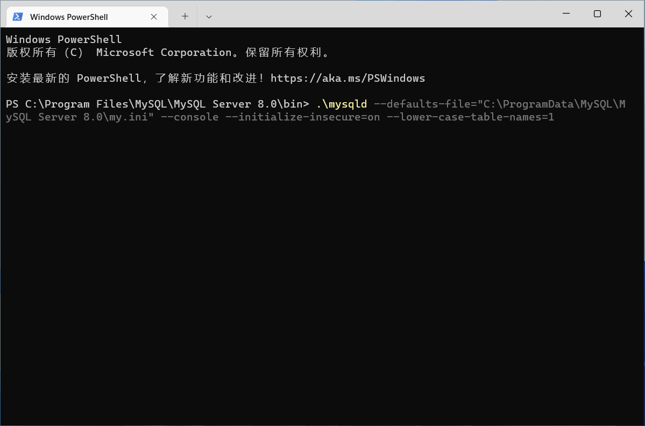The height and width of the screenshot is (426, 645).
Task: Click the PowerShell icon in the tab
Action: (18, 17)
